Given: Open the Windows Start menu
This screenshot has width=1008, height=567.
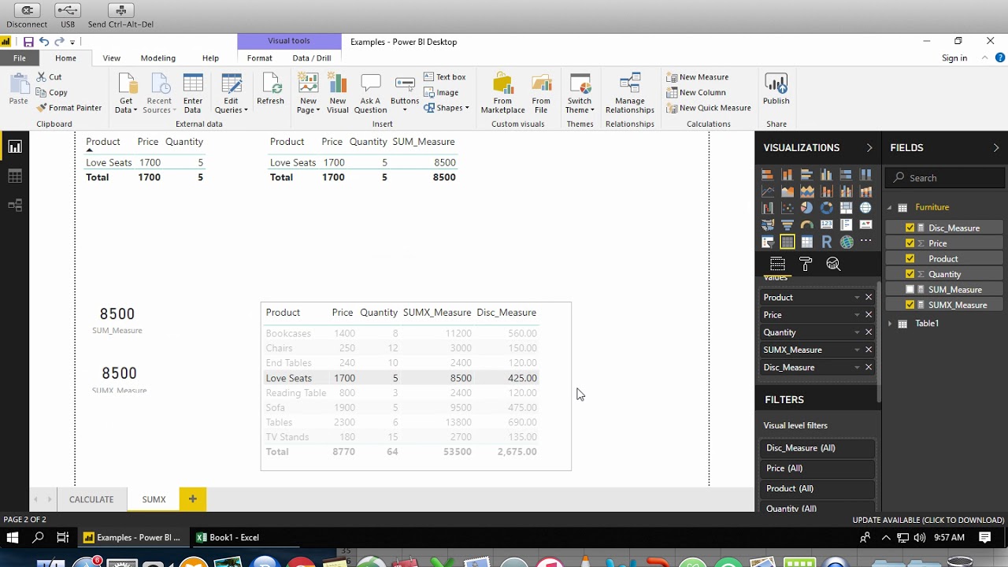Looking at the screenshot, I should click(13, 538).
